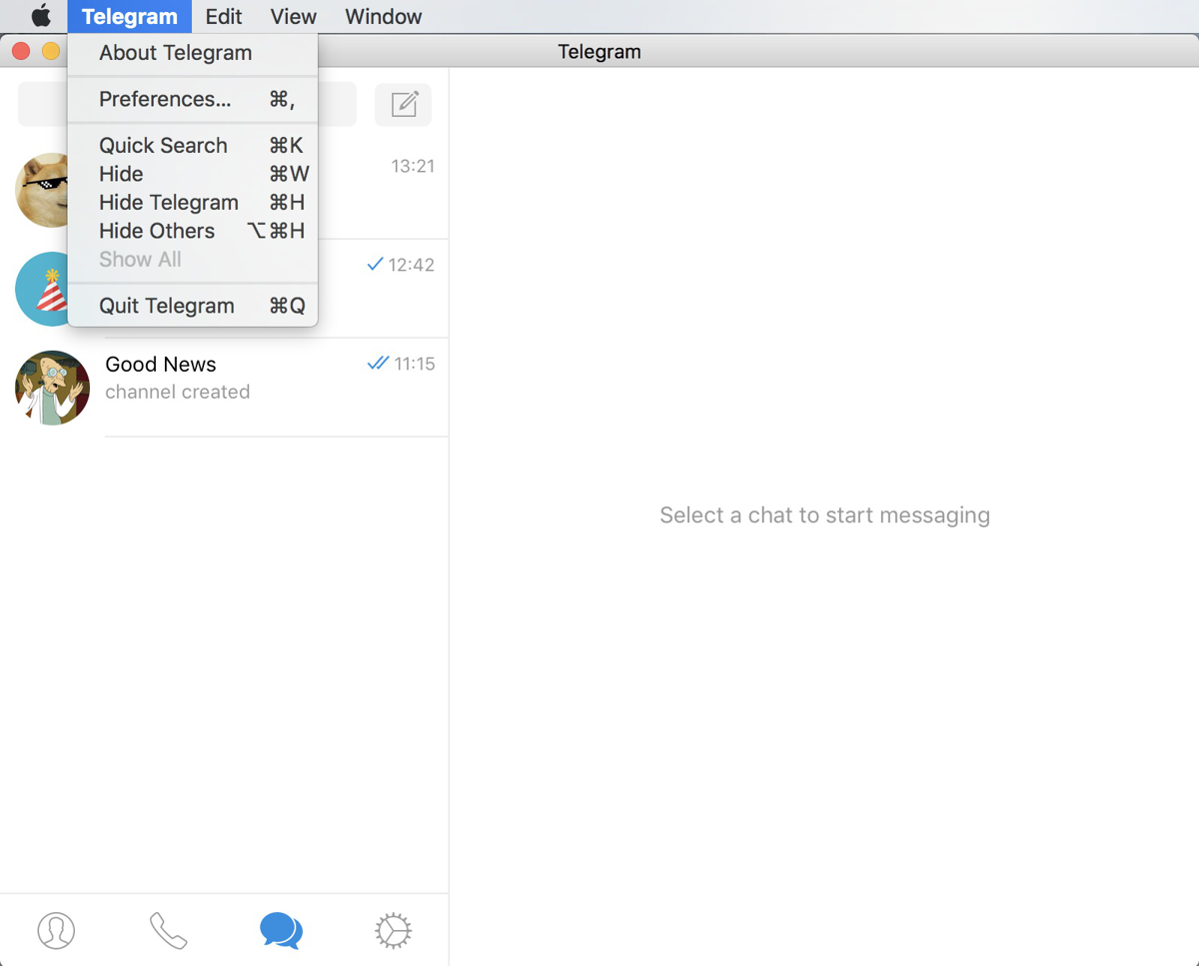Click the 13:21 timestamp

click(413, 166)
